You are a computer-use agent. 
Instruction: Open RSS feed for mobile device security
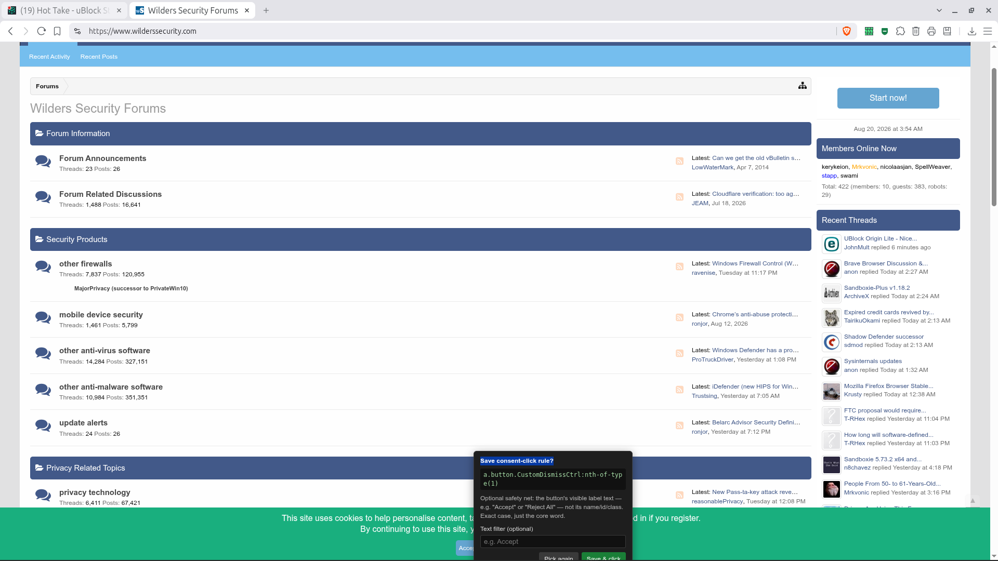(x=679, y=317)
